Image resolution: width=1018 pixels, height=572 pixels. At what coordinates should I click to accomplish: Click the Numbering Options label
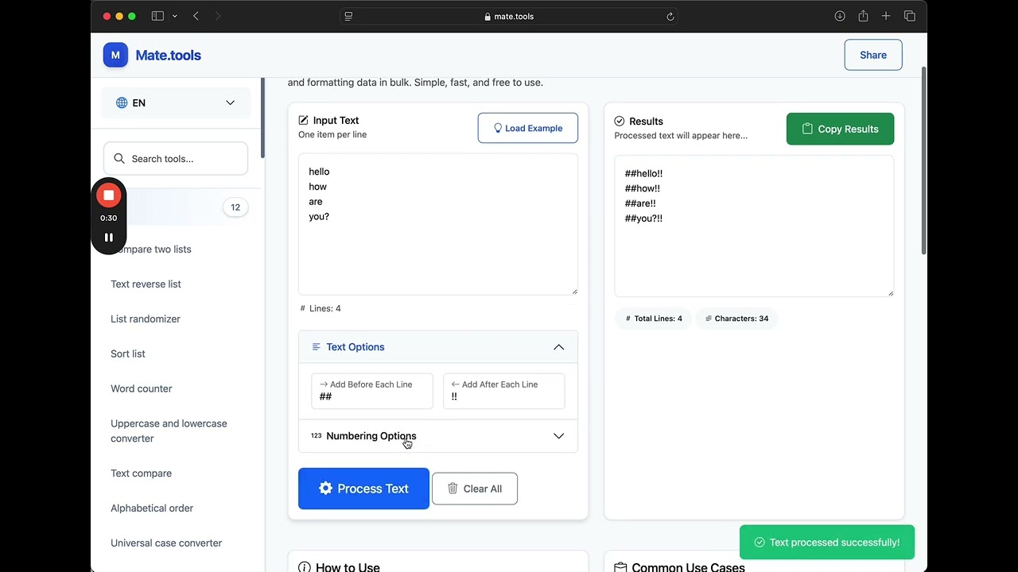click(371, 436)
